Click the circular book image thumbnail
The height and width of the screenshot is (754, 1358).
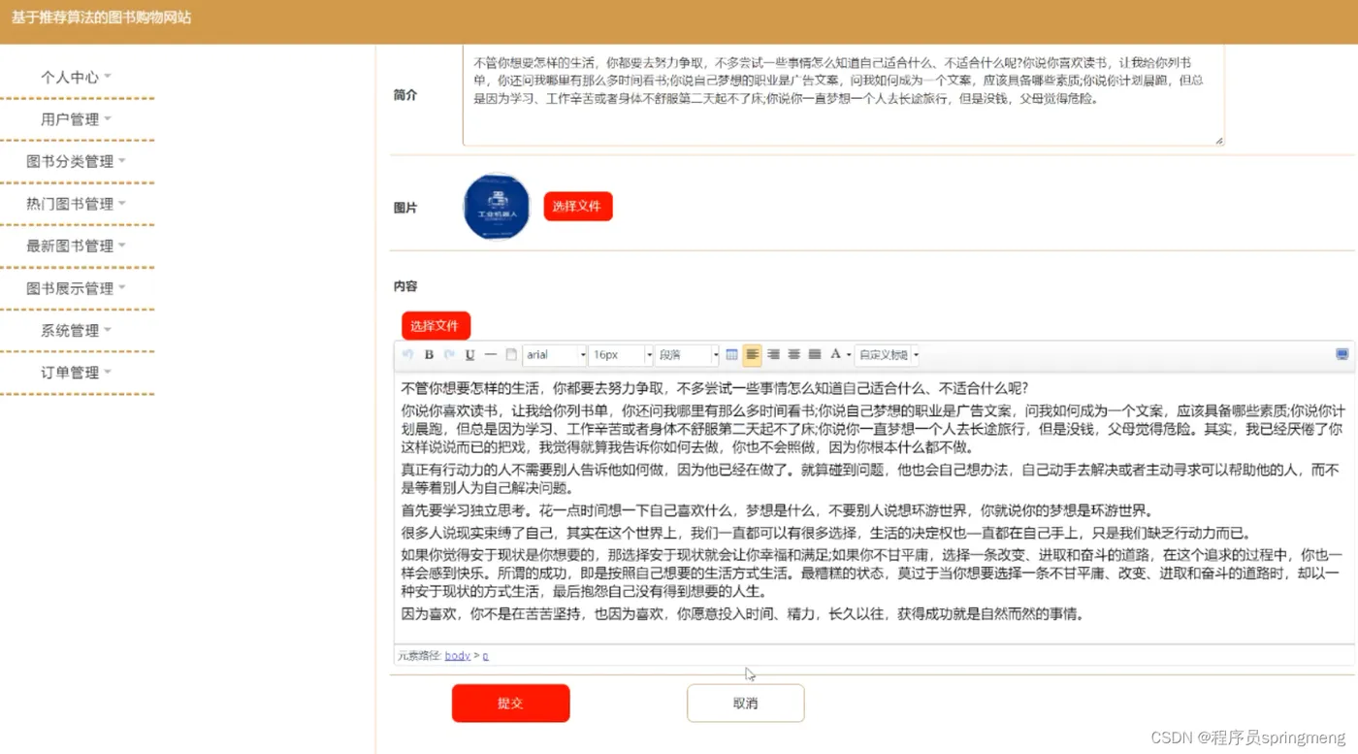[x=496, y=206]
